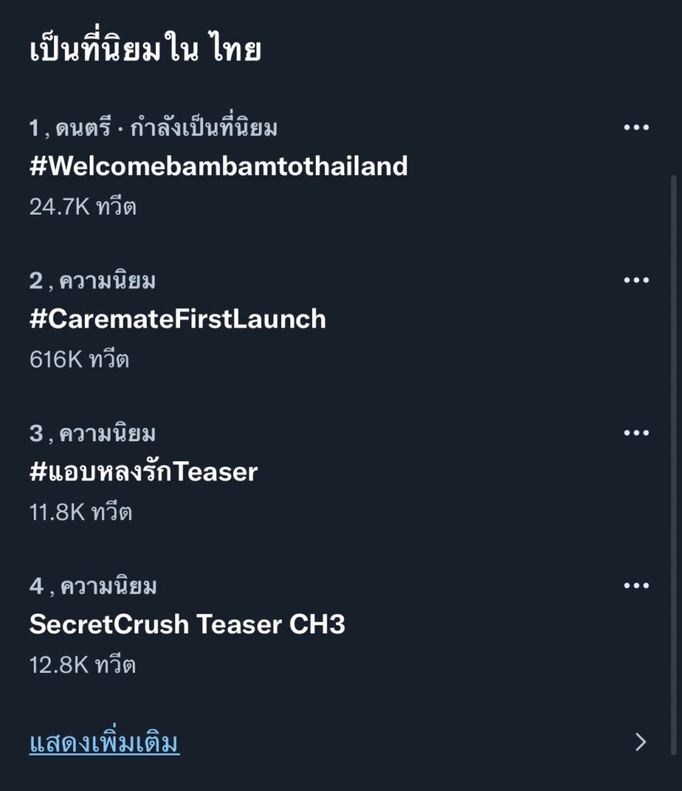
Task: Click the แสดงเพิ่มเติม show more link
Action: [x=104, y=743]
